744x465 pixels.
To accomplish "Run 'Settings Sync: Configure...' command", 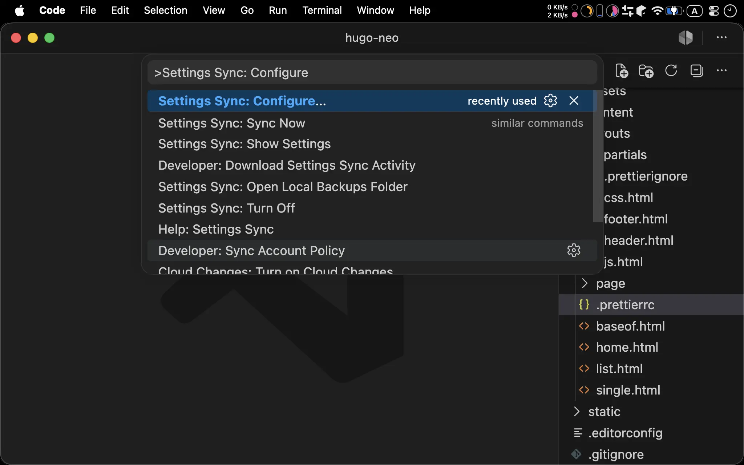I will [372, 101].
